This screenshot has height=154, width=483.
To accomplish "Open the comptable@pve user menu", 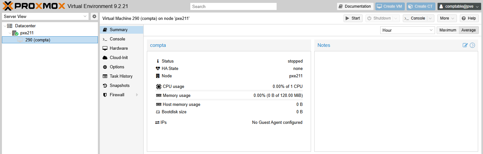I will pos(459,6).
